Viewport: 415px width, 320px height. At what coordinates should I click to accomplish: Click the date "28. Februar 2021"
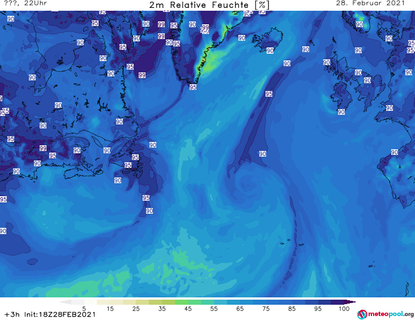(370, 3)
